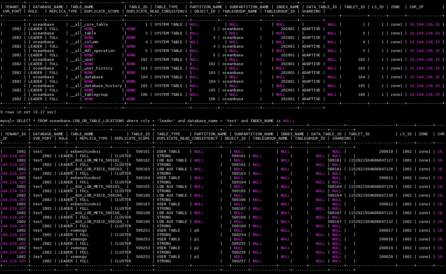Screen dimensions: 446x274
Task: Click the LOB AUX TABLE type for table 500162
Action: click(x=172, y=160)
